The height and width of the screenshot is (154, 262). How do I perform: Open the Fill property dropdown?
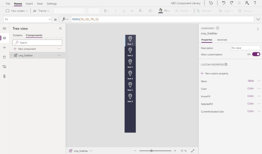[27, 19]
